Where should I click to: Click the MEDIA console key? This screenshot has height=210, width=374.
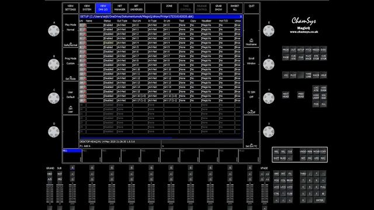[x=316, y=50]
